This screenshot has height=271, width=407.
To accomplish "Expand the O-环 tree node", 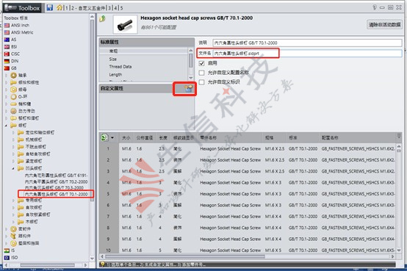I will [x=7, y=96].
